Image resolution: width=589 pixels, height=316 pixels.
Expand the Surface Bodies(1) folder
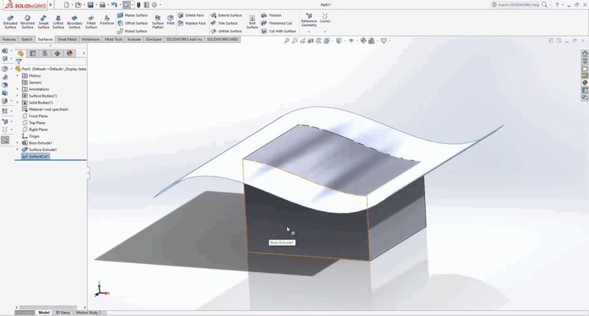[x=17, y=96]
